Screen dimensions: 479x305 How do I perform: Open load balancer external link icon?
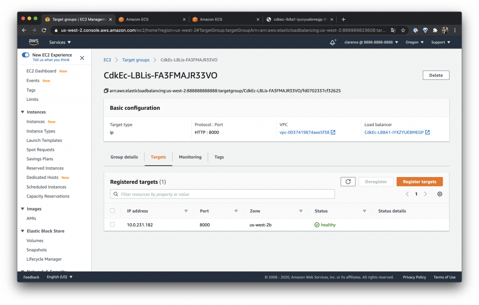(x=428, y=132)
